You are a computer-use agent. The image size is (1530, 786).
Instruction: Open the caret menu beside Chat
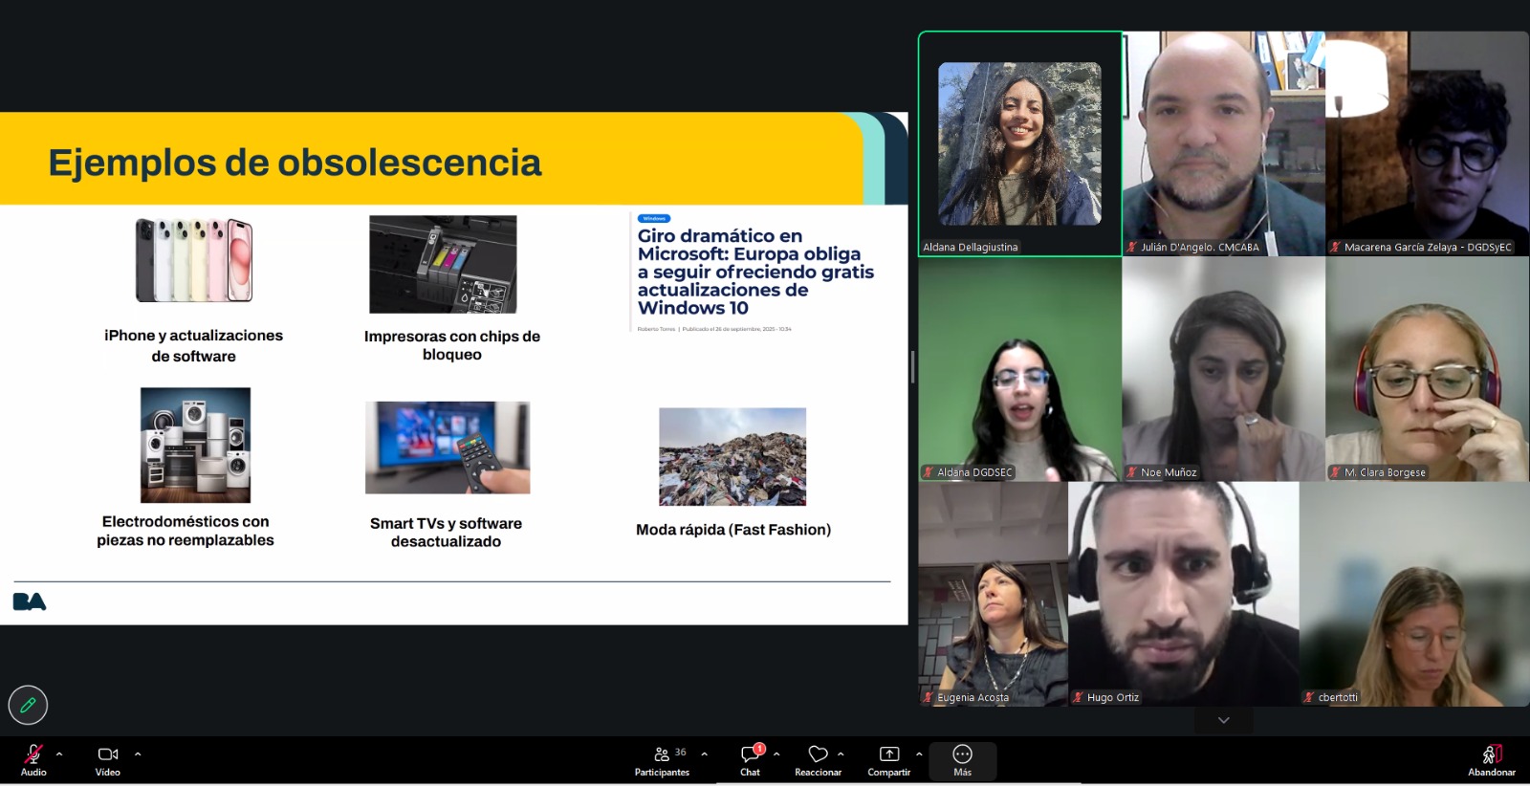[x=776, y=754]
